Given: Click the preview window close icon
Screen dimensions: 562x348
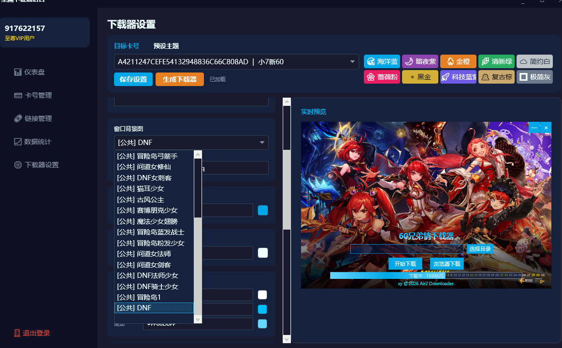Looking at the screenshot, I should tap(546, 128).
